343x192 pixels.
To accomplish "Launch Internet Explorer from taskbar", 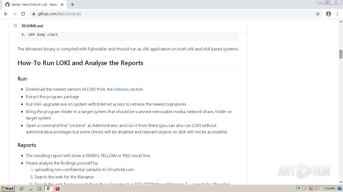I will [21, 189].
